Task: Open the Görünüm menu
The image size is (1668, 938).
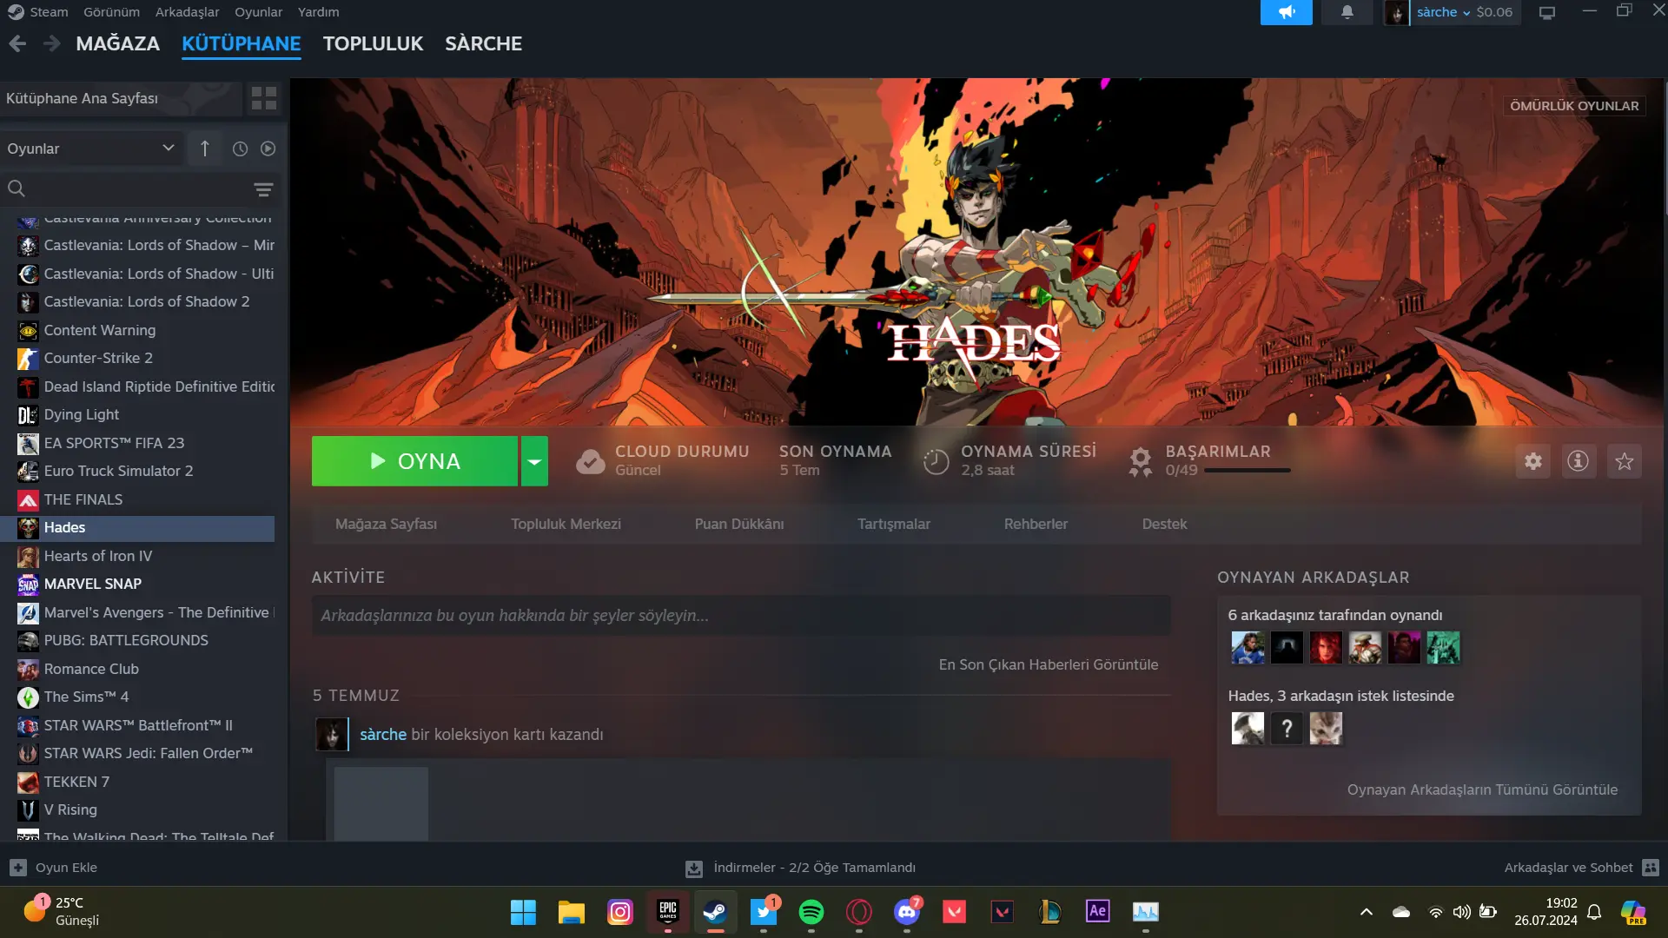Action: 111,12
